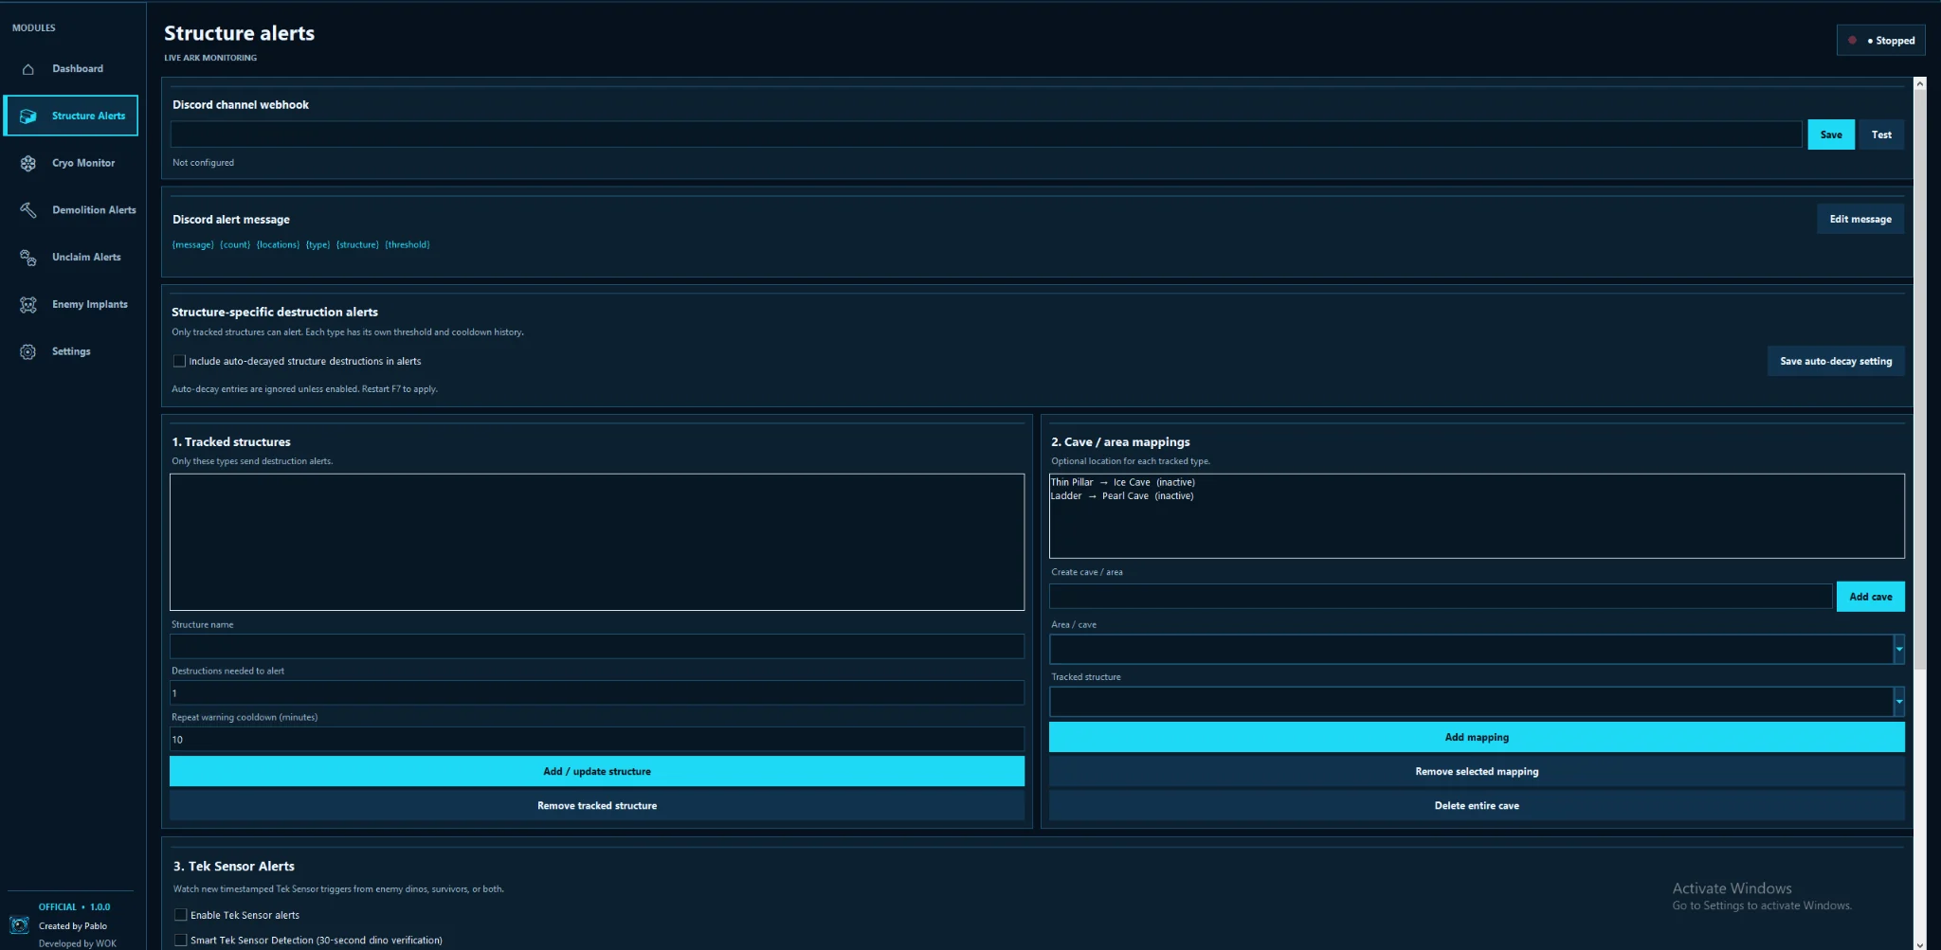Go to Demolition Alerts module
This screenshot has width=1941, height=950.
[71, 210]
